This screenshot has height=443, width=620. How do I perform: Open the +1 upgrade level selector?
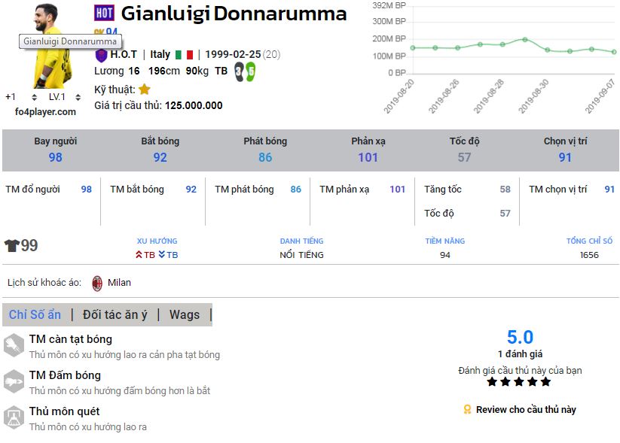click(x=20, y=97)
